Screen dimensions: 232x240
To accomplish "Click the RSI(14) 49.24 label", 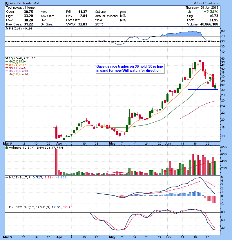I will (x=20, y=28).
